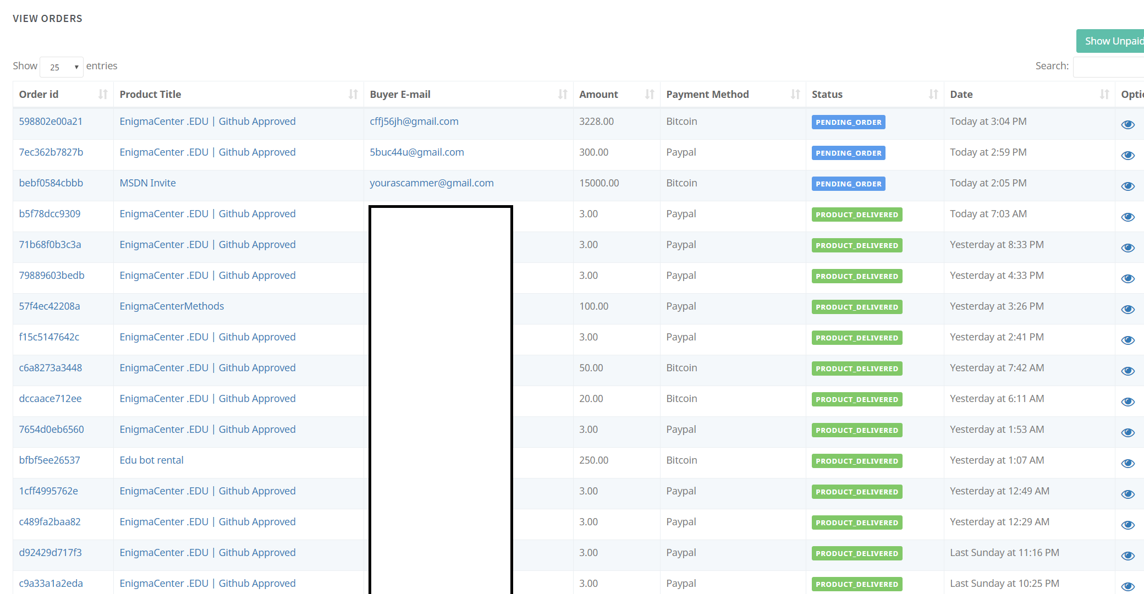Click the eye icon in row f15c5147642c

(x=1127, y=340)
